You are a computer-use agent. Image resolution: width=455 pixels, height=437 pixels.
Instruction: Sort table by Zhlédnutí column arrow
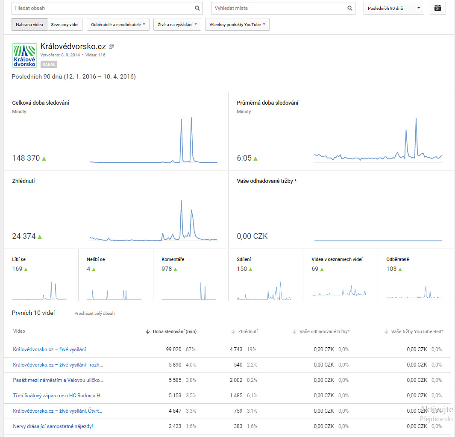[x=233, y=331]
